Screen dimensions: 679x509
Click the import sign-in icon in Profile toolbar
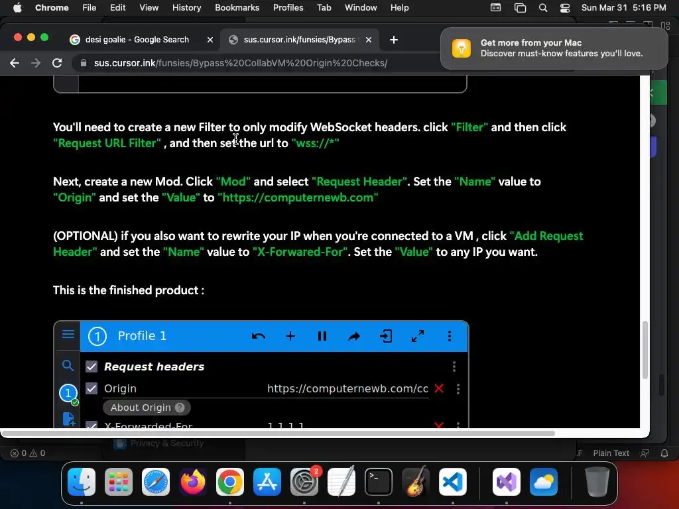pyautogui.click(x=386, y=336)
